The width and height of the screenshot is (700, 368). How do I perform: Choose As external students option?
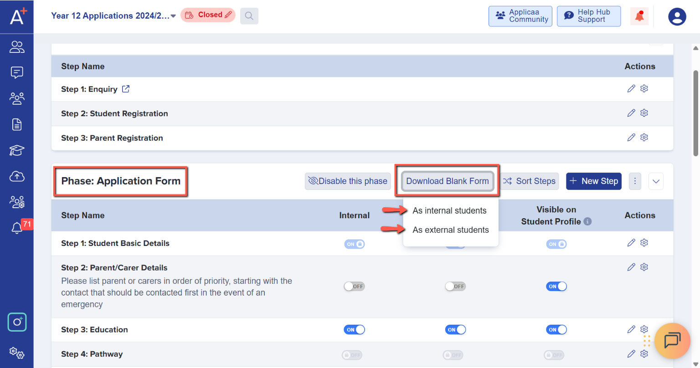[450, 230]
